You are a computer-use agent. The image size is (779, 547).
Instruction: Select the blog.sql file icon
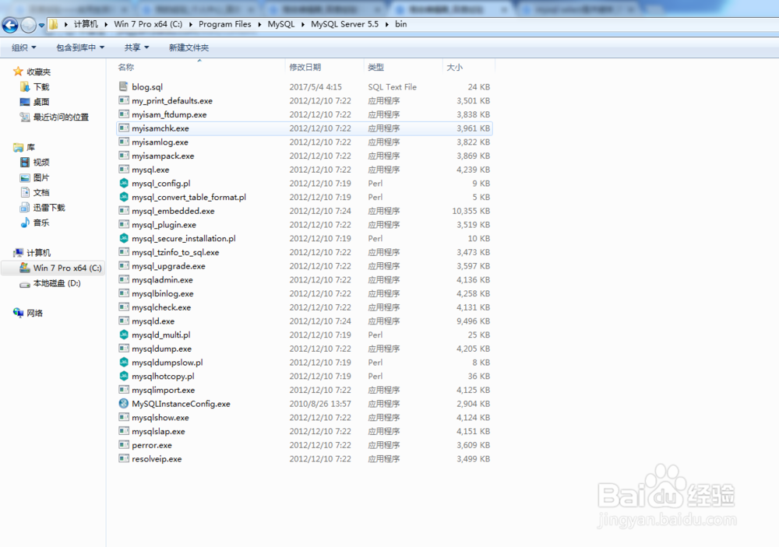(x=124, y=86)
